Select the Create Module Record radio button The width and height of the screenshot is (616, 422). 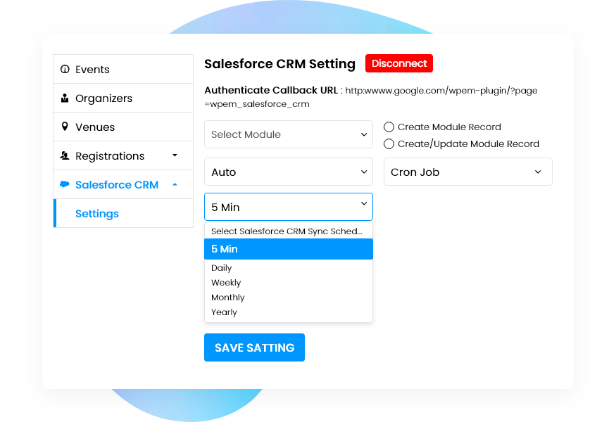[x=389, y=127]
